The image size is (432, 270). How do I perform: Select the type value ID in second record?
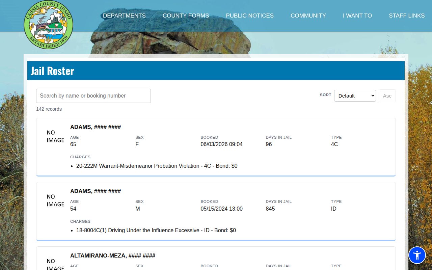[x=333, y=209]
